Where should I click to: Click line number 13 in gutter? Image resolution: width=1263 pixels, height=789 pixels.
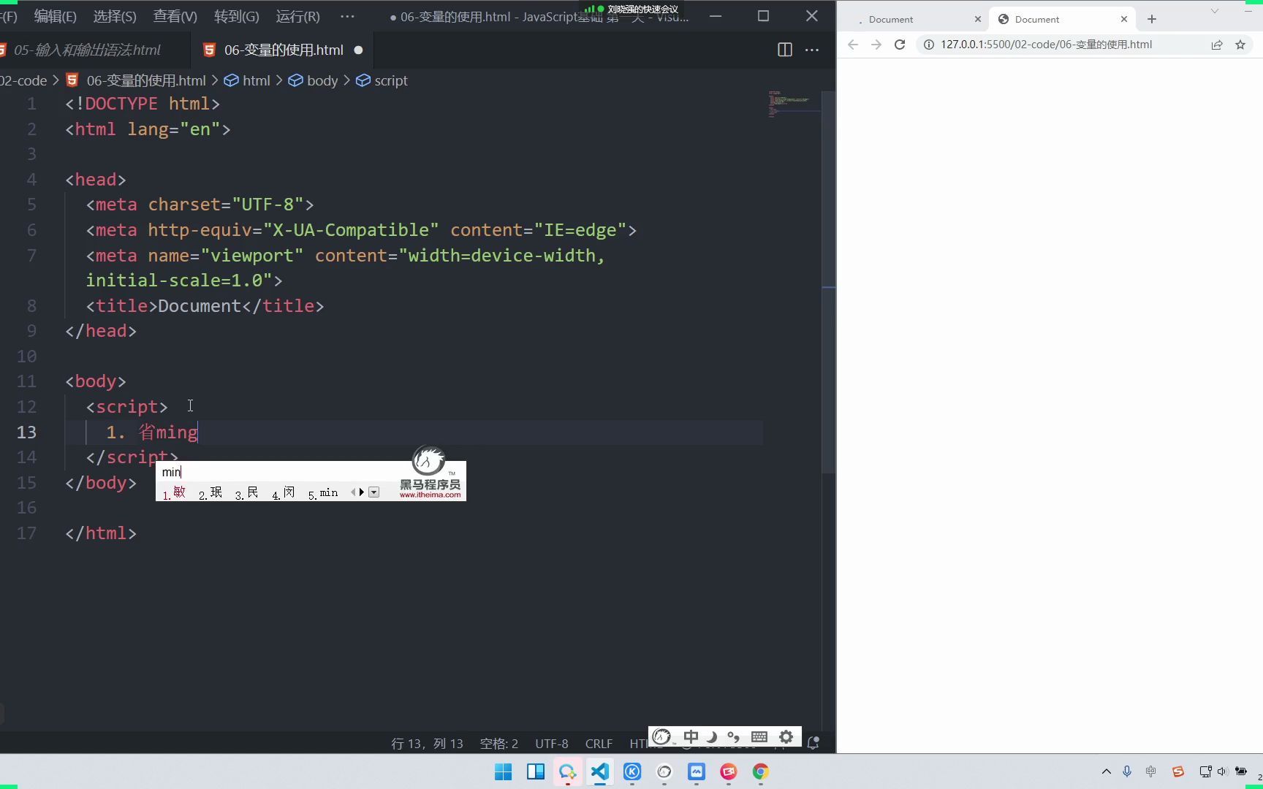click(26, 432)
